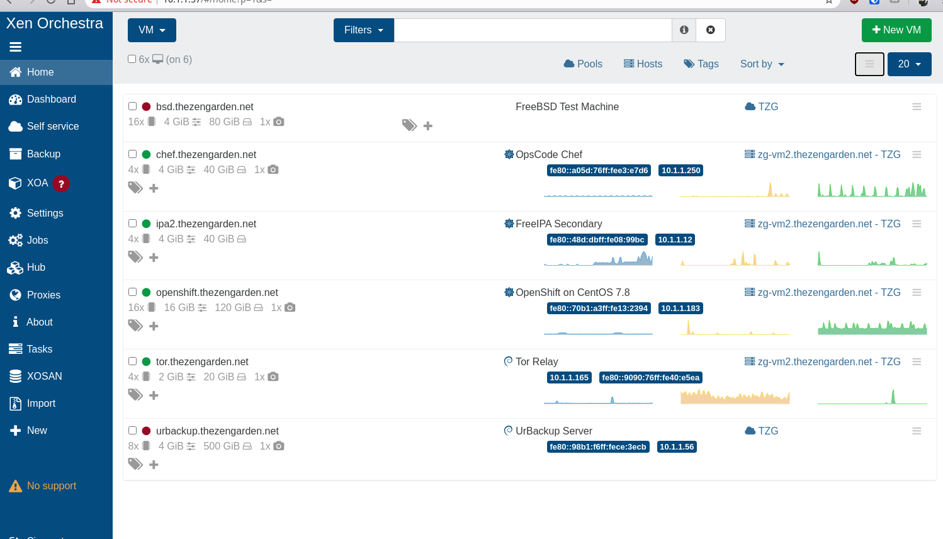Image resolution: width=943 pixels, height=539 pixels.
Task: Click the Import file icon
Action: pos(16,404)
